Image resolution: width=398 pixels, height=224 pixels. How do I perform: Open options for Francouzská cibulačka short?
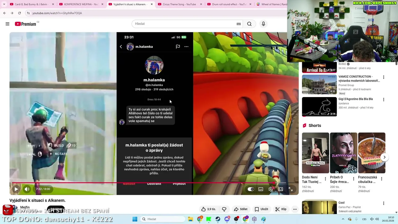(x=382, y=179)
